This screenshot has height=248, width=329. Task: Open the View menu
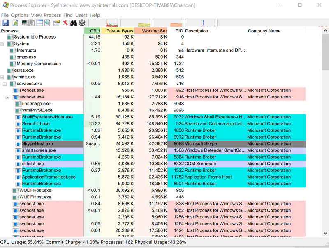coord(36,15)
